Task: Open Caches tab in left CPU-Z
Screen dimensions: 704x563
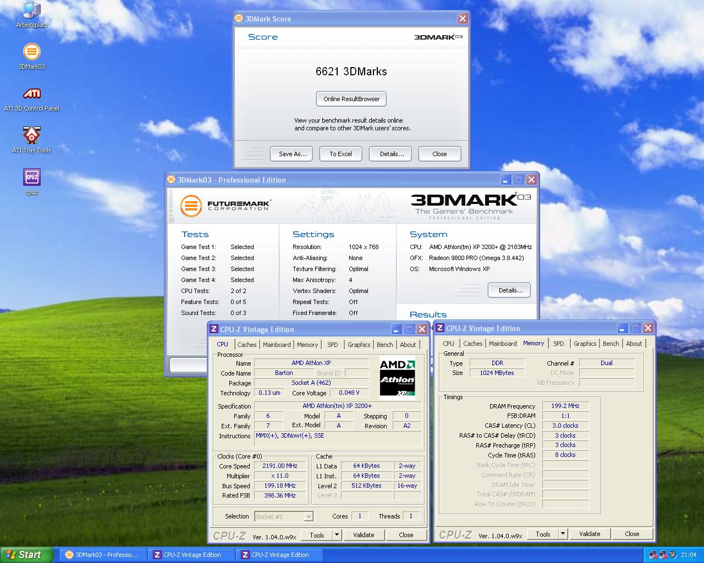Action: pos(247,345)
